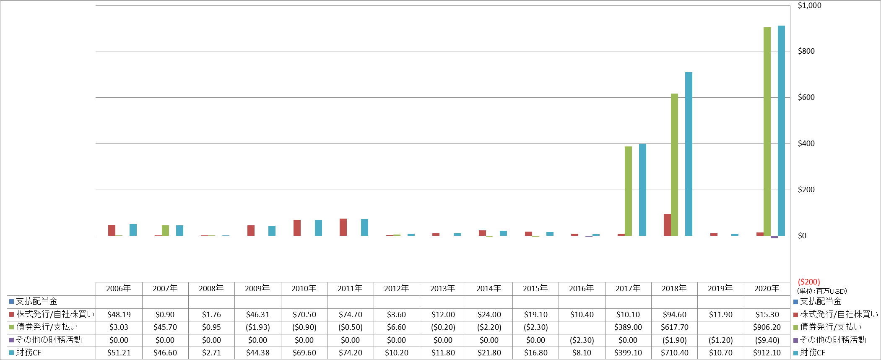Click the $1.76 stock cell for 2008
Screen dimensions: 881x360
click(x=211, y=315)
